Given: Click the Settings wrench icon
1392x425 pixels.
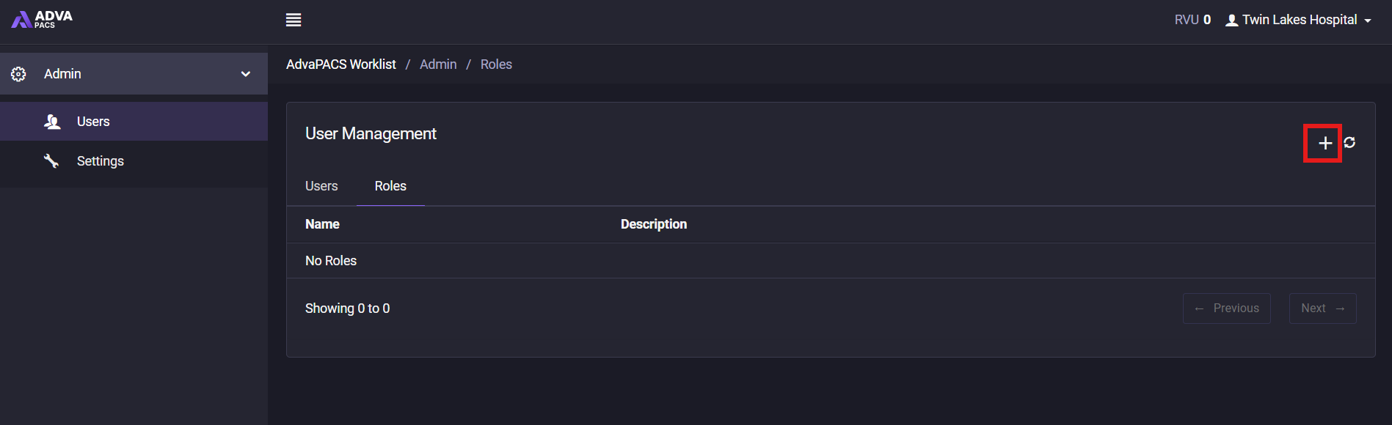Looking at the screenshot, I should click(51, 161).
